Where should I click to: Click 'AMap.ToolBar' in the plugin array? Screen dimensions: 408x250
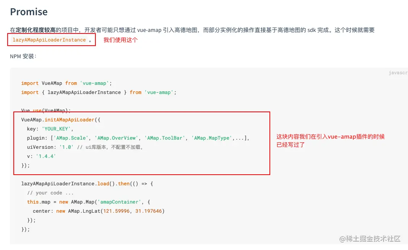[165, 138]
